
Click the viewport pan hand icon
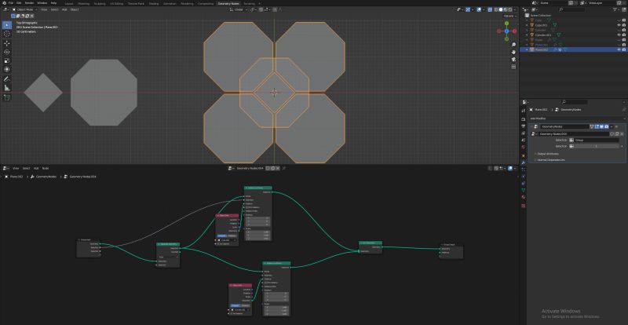pyautogui.click(x=513, y=52)
